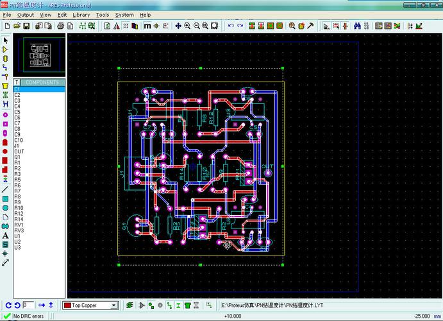Select the square through-hole pad tool
443x321 pixels.
[5, 124]
